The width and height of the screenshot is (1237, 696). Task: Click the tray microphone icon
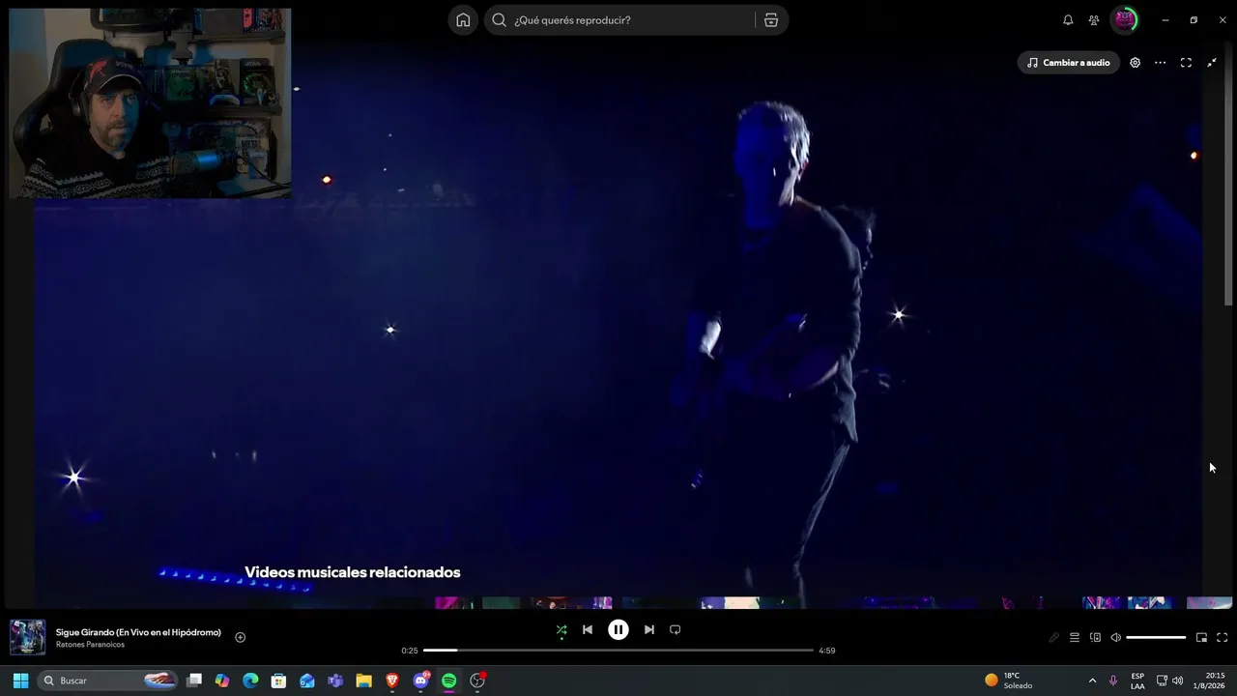click(1113, 681)
